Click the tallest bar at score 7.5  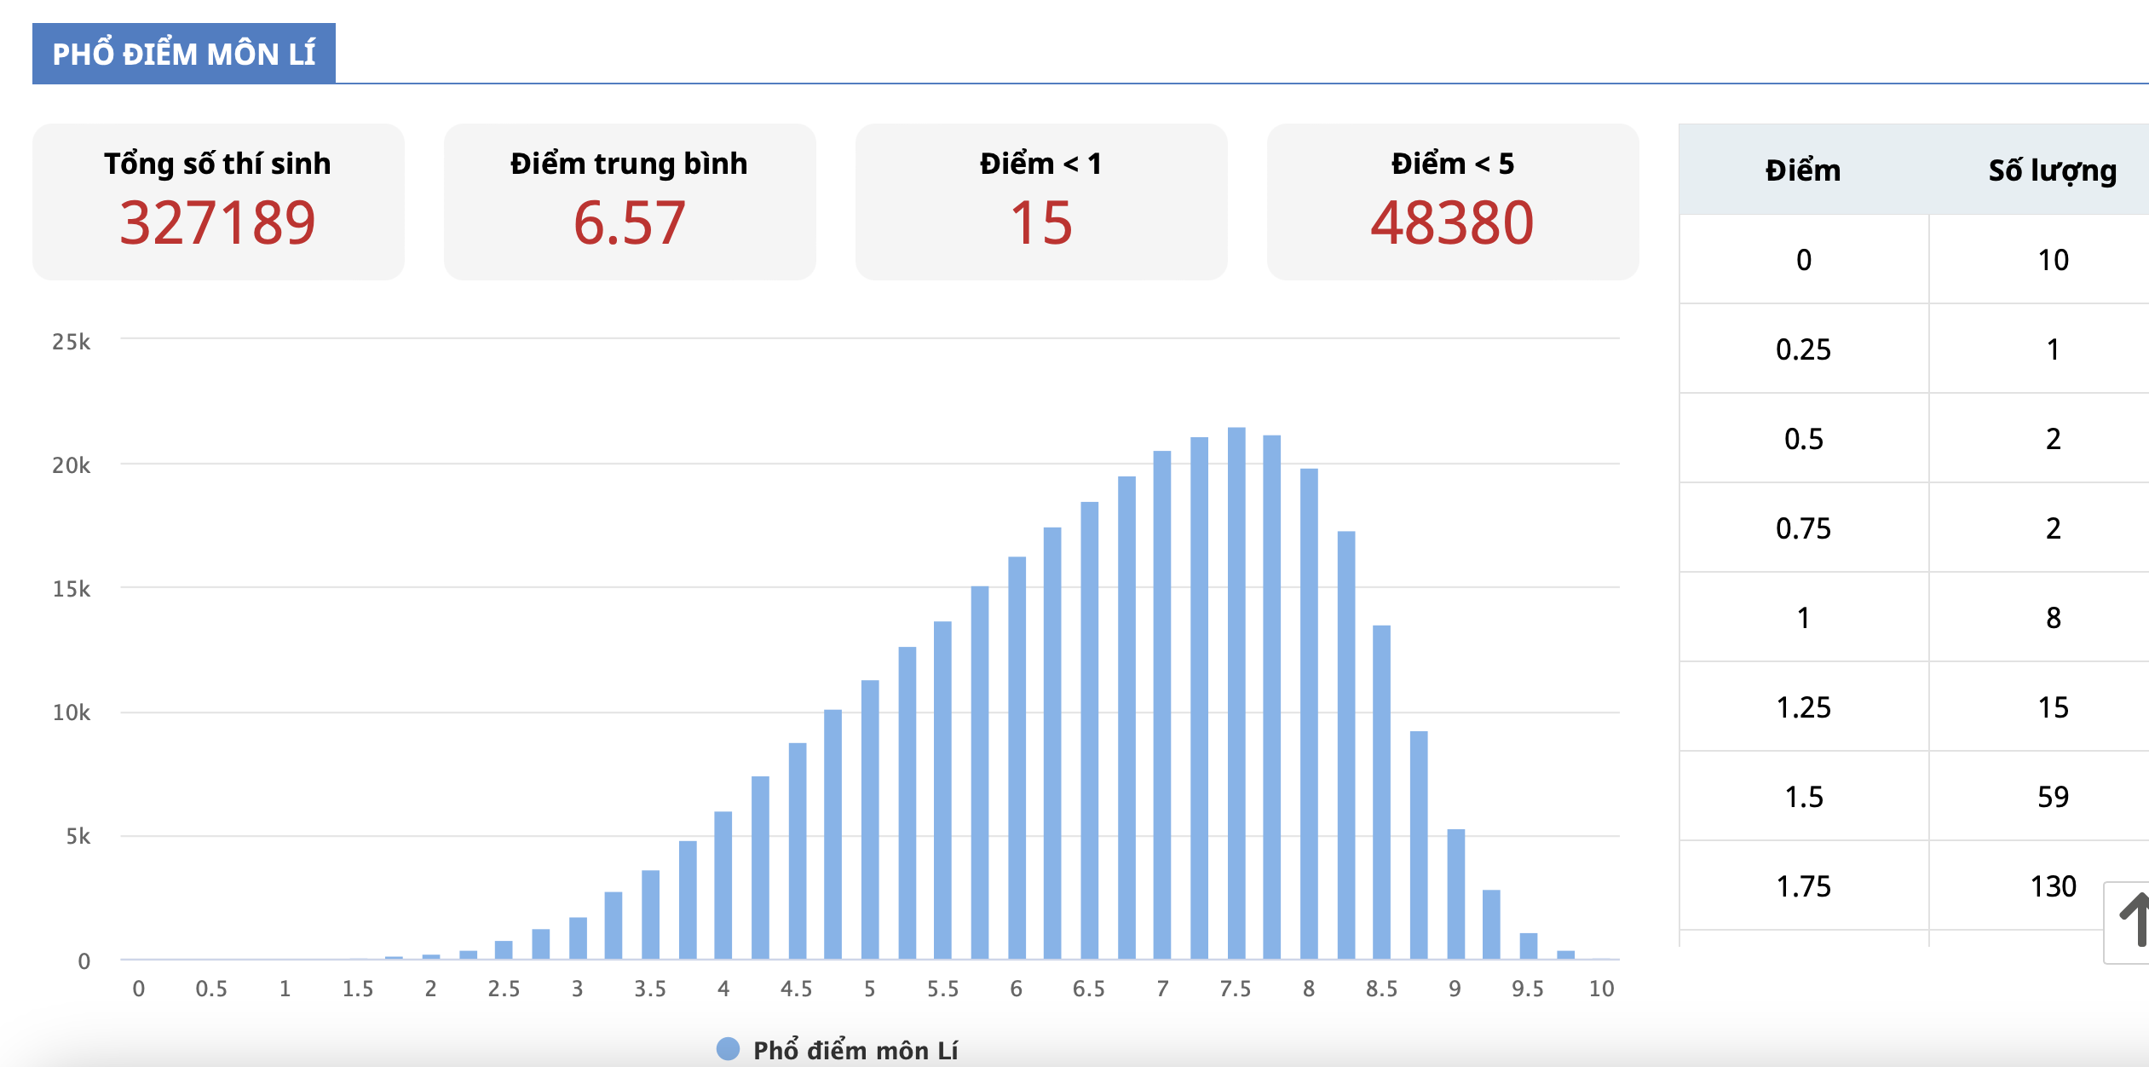[1236, 693]
